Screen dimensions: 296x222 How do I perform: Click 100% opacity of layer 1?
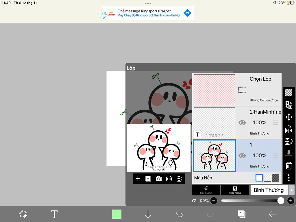[x=260, y=156]
